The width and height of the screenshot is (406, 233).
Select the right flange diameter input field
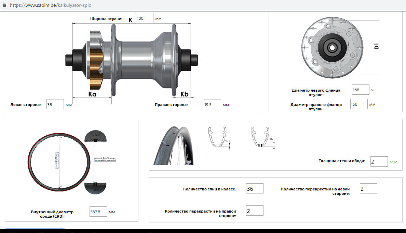[x=359, y=104]
